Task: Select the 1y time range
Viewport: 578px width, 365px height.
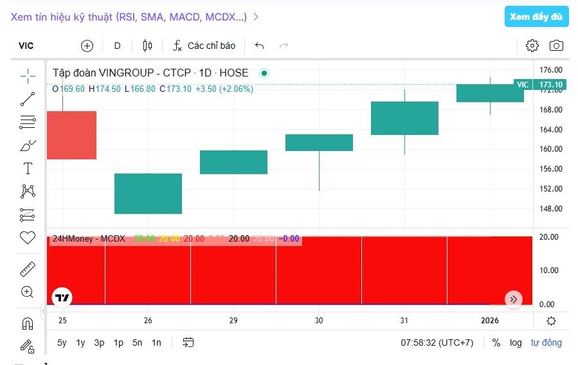Action: (80, 343)
